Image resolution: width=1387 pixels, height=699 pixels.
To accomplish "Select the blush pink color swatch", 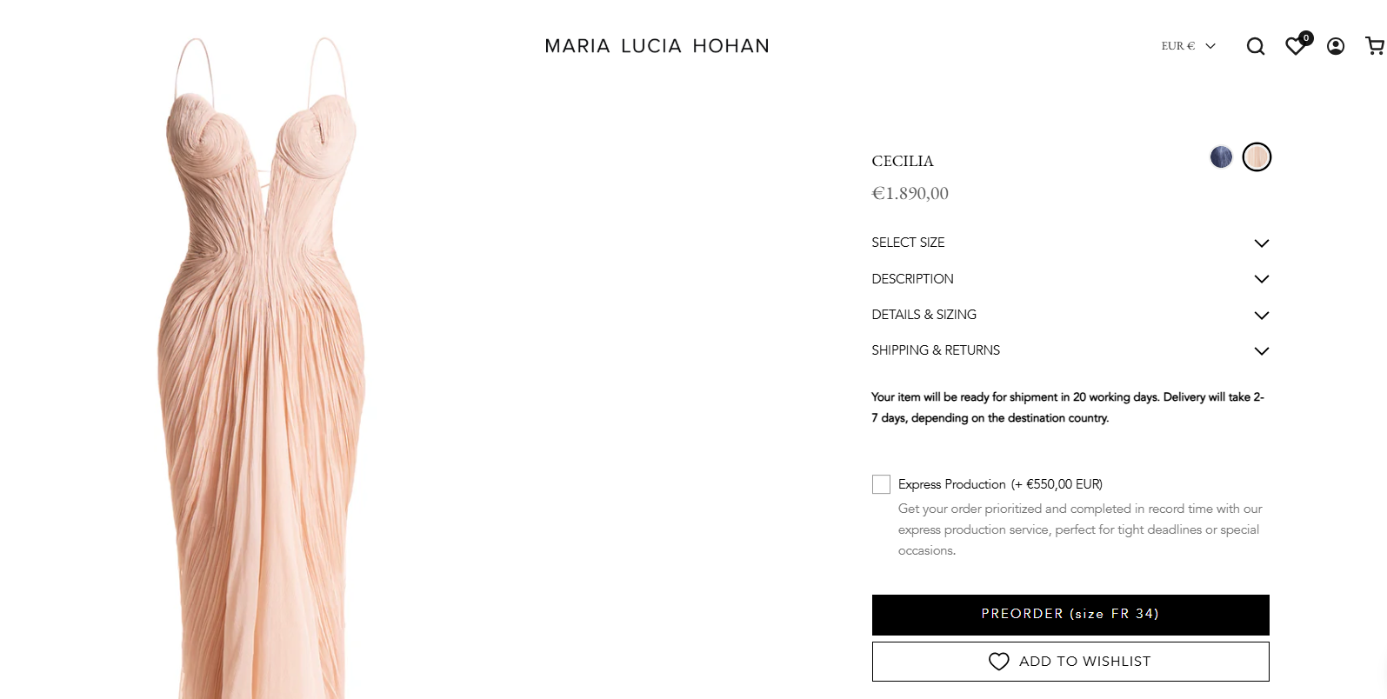I will (x=1257, y=157).
